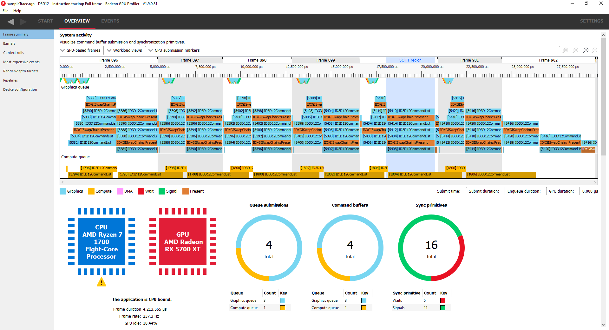The image size is (609, 330).
Task: Open the Workload views dropdown
Action: (x=124, y=50)
